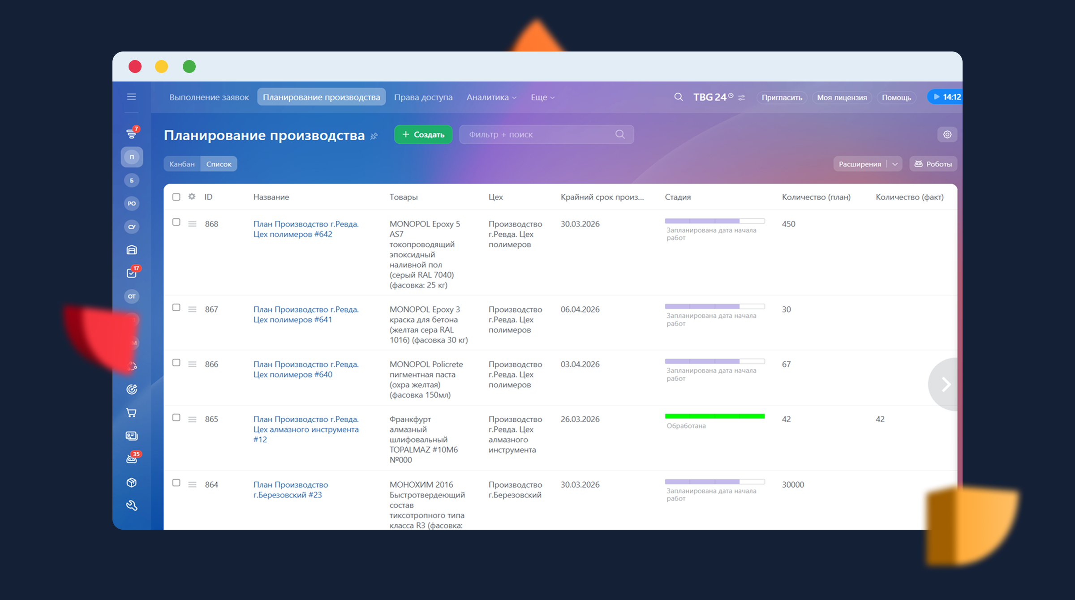This screenshot has height=600, width=1075.
Task: Click the green Создать button
Action: 423,134
